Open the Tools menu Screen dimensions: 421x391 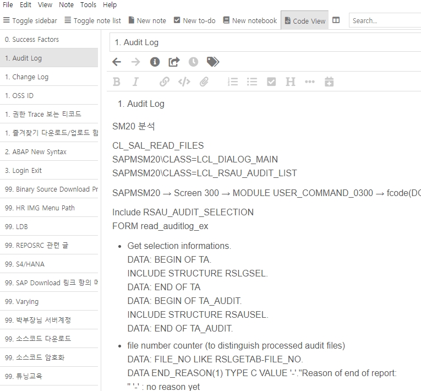coord(88,5)
